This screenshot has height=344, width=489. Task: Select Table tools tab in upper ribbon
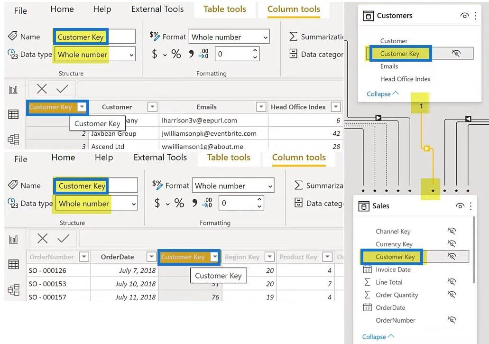(x=225, y=9)
